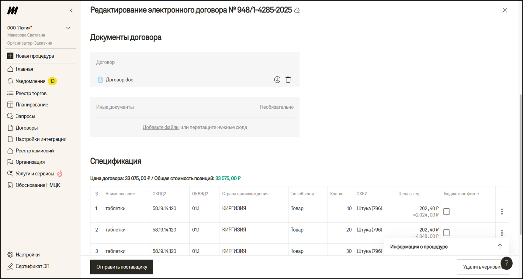
Task: Enable budget financing checkbox for row 1
Action: coord(446,212)
